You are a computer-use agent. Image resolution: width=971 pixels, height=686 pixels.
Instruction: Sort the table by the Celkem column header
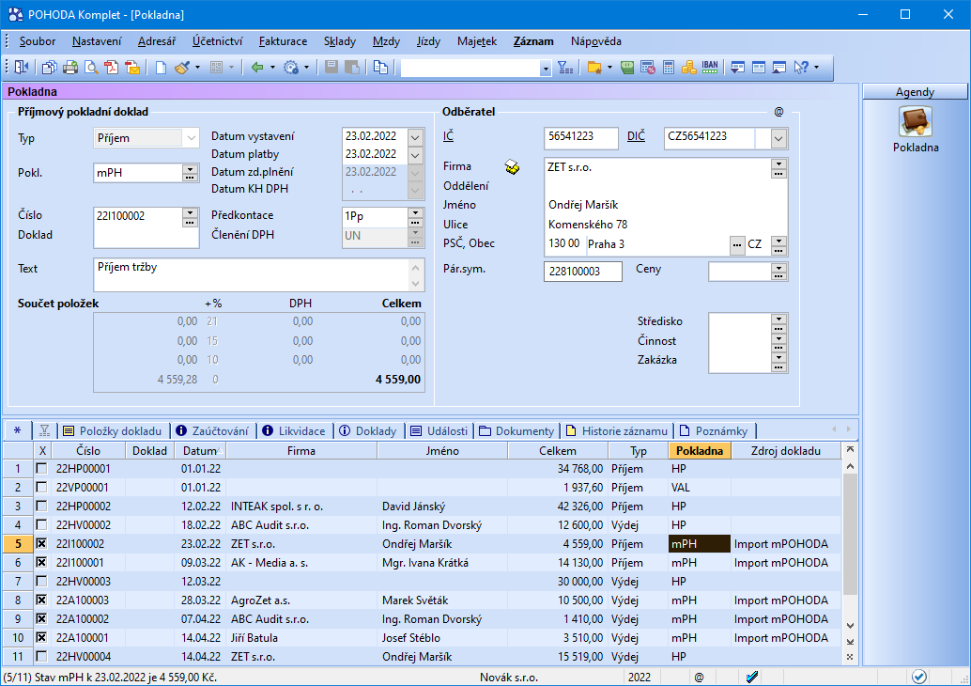[x=557, y=450]
